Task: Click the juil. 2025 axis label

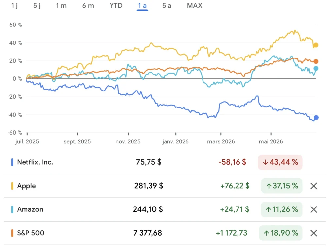Action: (27, 141)
